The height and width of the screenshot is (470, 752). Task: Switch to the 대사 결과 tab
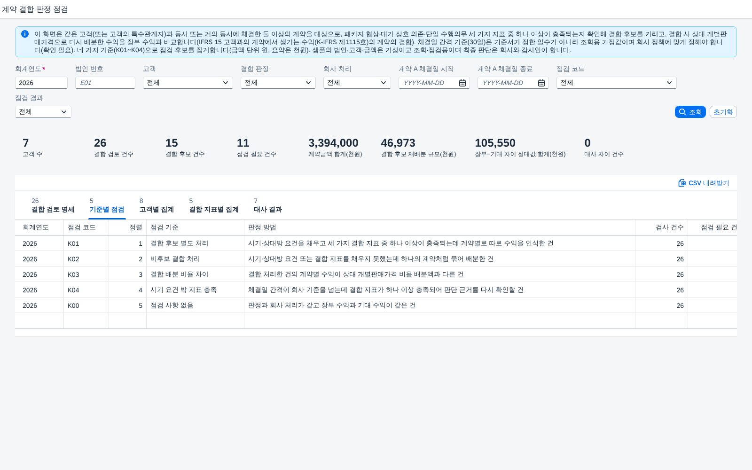pos(268,205)
